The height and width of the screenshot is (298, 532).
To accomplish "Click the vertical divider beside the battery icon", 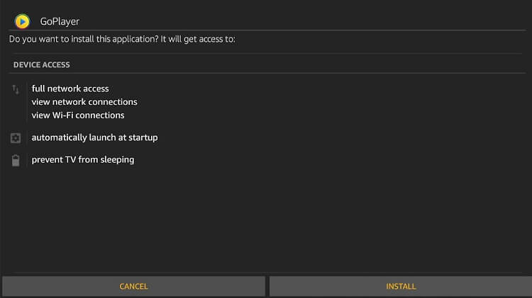I will coord(27,160).
